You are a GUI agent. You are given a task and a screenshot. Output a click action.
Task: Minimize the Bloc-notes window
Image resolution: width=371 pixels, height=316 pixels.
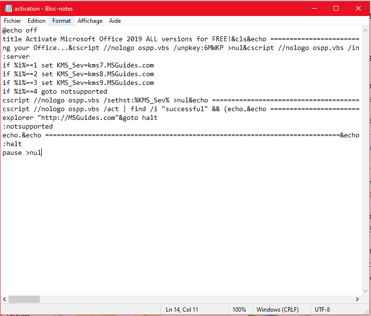tap(314, 9)
